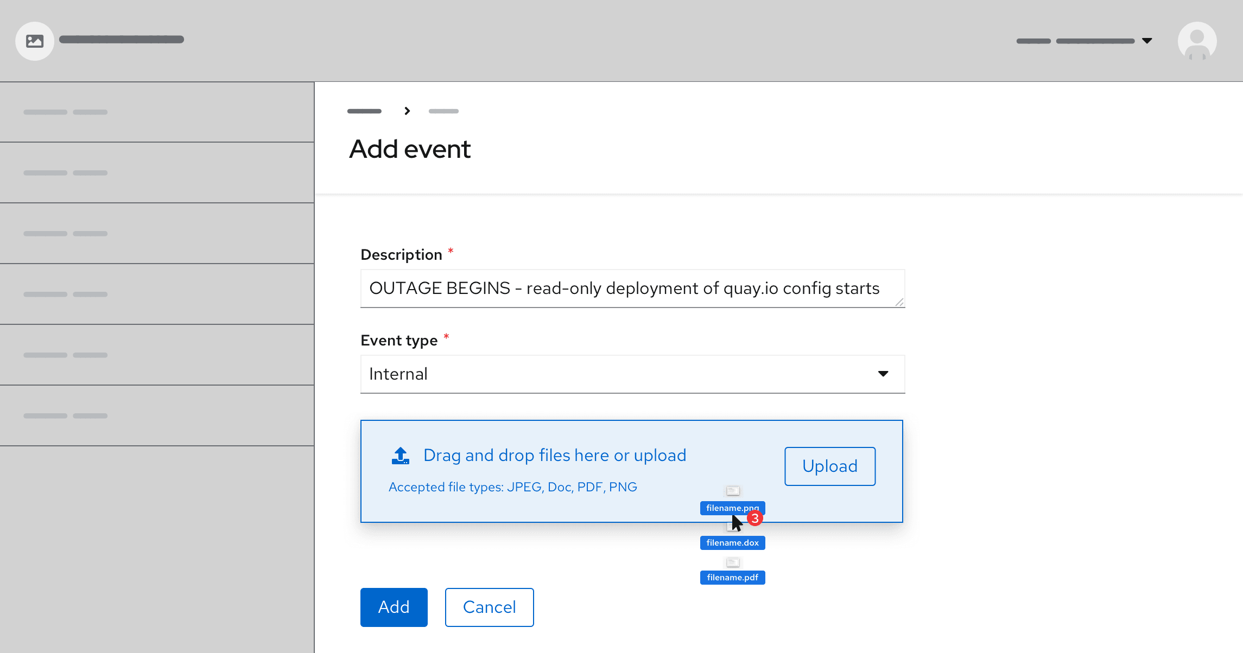Expand the Event type dropdown arrow
1243x653 pixels.
pyautogui.click(x=883, y=374)
